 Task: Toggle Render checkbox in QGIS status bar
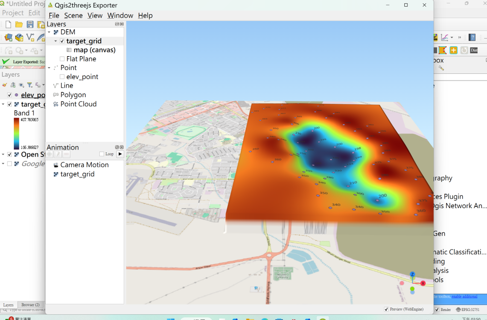point(437,310)
